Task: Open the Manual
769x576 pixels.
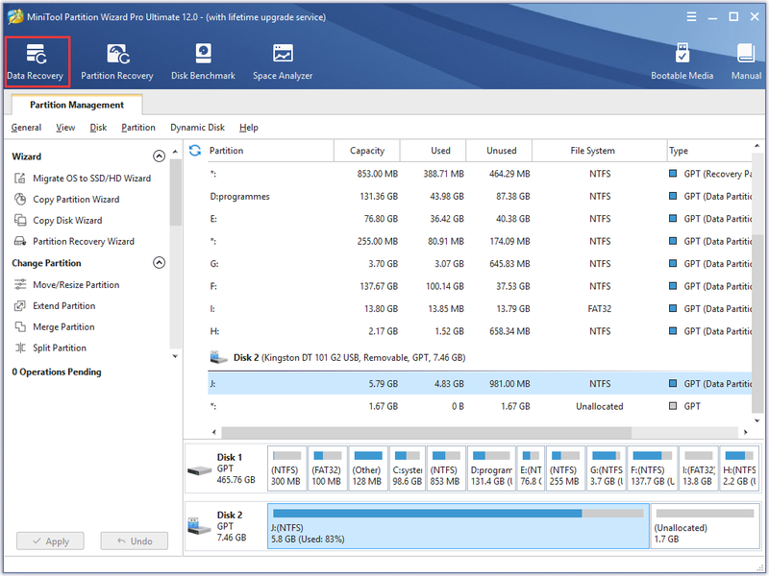Action: click(x=746, y=61)
